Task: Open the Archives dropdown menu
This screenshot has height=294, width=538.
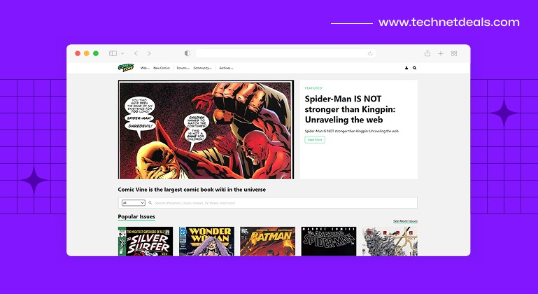Action: tap(226, 68)
